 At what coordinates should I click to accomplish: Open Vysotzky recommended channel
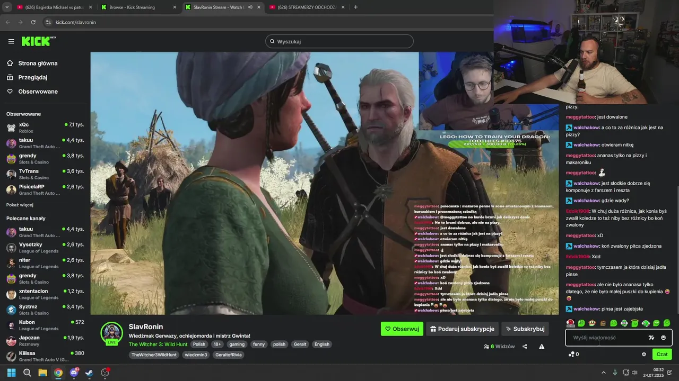pos(45,248)
